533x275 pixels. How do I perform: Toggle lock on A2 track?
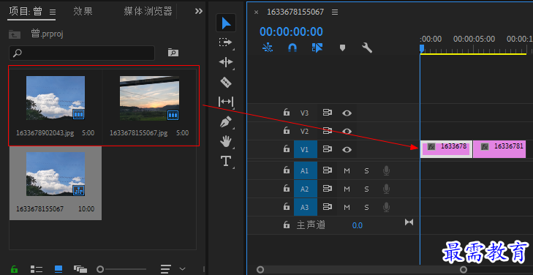tap(287, 188)
